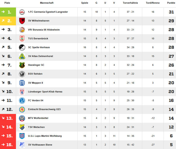
Task: Click the Eintracht Braunschweig U23 logo
Action: [22, 109]
